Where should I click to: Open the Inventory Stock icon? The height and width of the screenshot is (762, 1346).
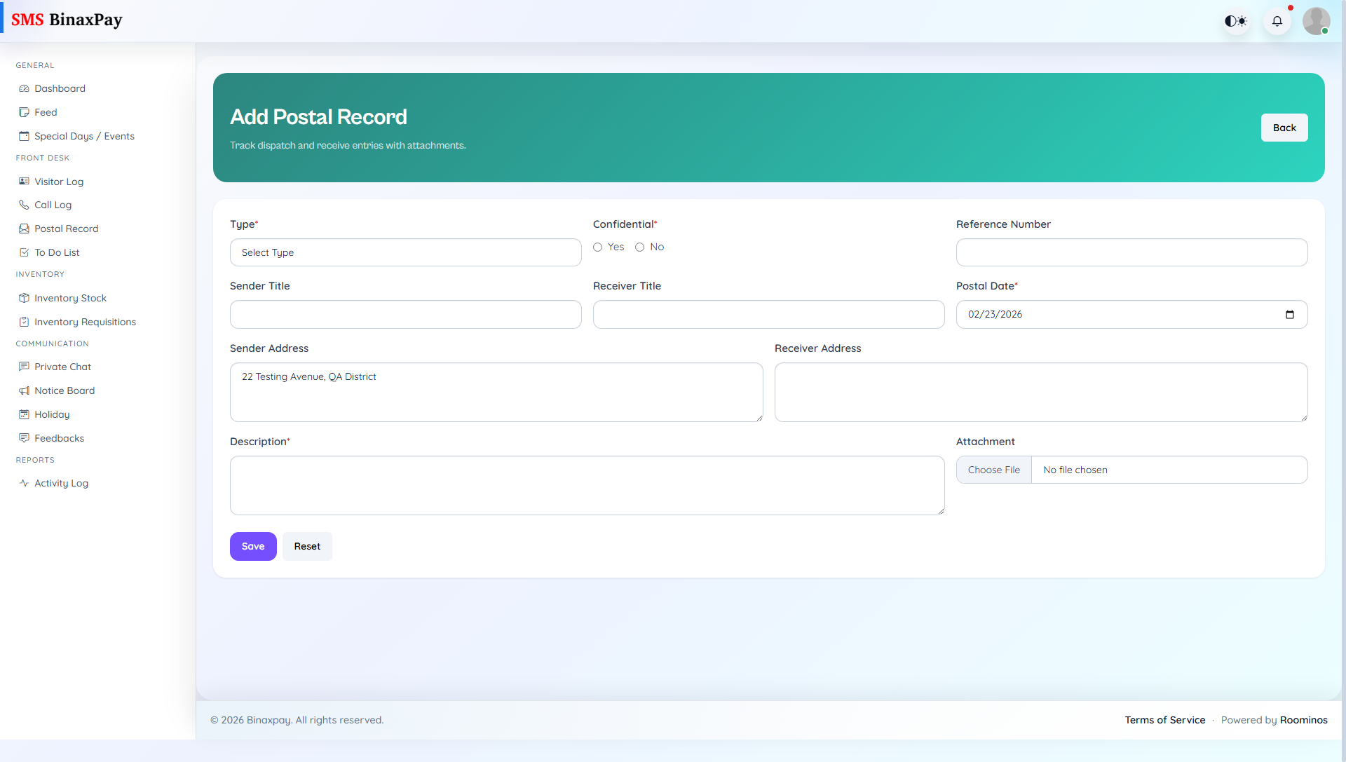(x=24, y=298)
